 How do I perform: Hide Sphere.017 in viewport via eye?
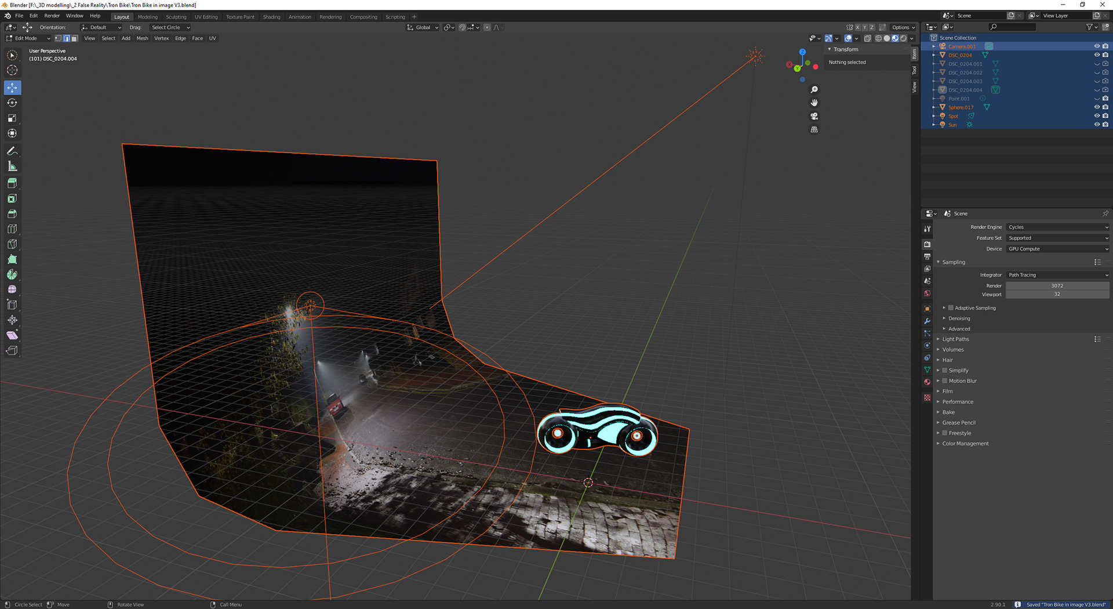(1097, 107)
